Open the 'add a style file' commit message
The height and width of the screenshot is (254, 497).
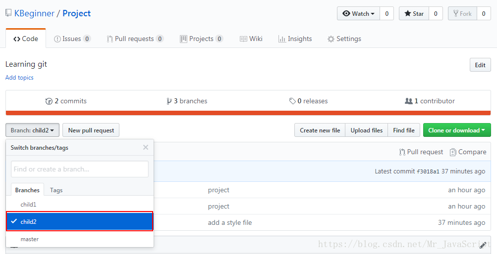(230, 222)
